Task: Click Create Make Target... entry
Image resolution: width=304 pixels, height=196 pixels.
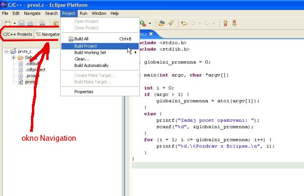Action: (x=100, y=75)
